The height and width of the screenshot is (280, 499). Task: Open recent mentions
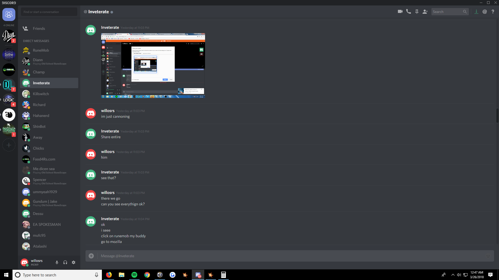point(485,12)
